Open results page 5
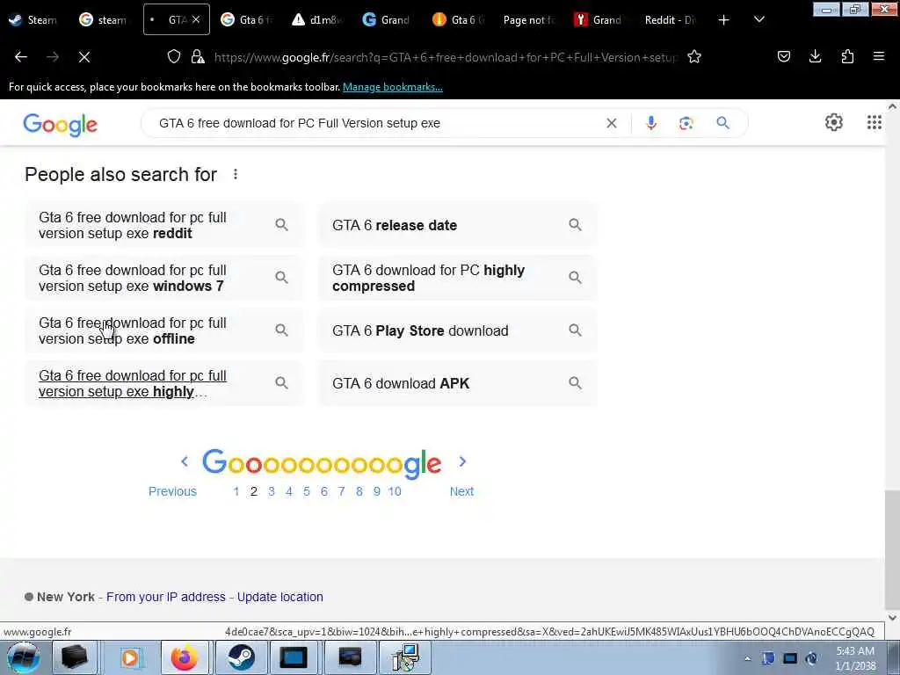The height and width of the screenshot is (675, 900). 307,491
